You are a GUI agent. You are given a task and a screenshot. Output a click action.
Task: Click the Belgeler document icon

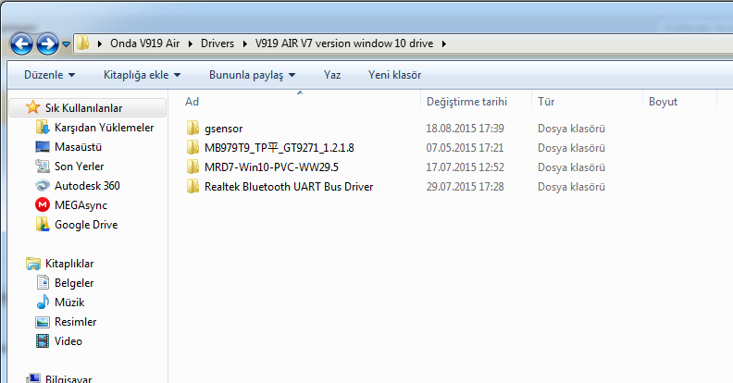43,282
